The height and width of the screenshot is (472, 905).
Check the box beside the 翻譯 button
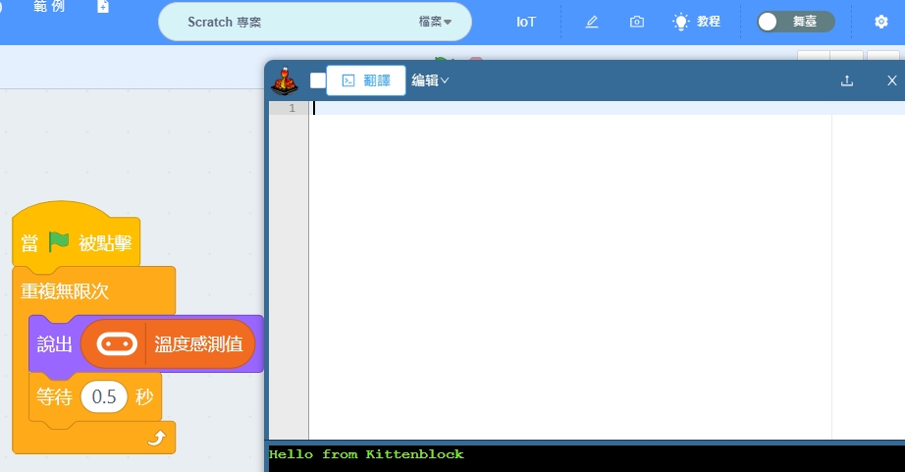point(317,80)
